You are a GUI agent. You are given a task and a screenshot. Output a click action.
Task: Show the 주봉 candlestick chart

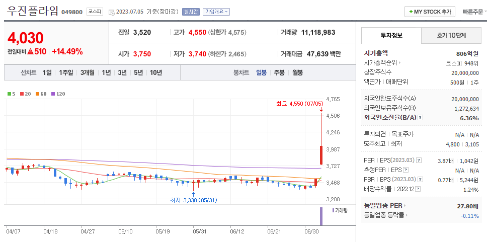tap(279, 72)
